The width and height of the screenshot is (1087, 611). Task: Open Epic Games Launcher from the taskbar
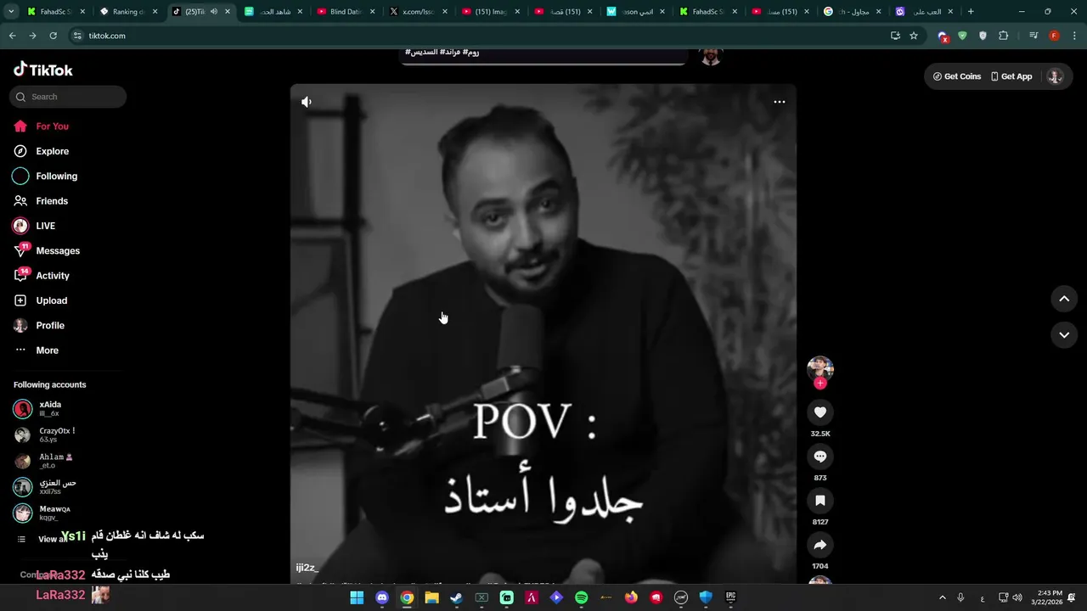point(730,597)
